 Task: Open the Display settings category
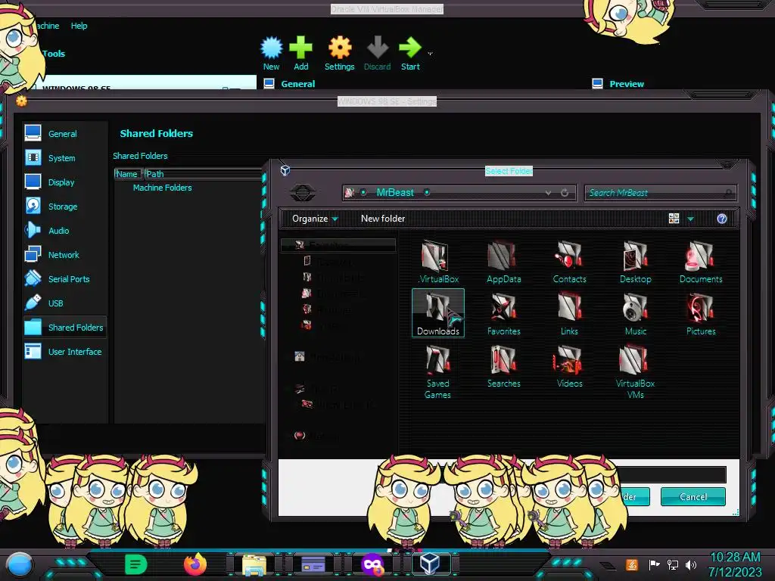65,182
